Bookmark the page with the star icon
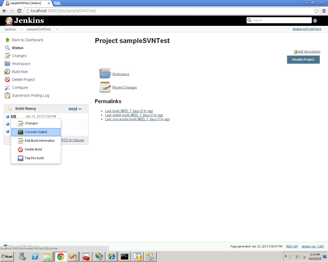Viewport: 328px width, 262px height. (316, 11)
